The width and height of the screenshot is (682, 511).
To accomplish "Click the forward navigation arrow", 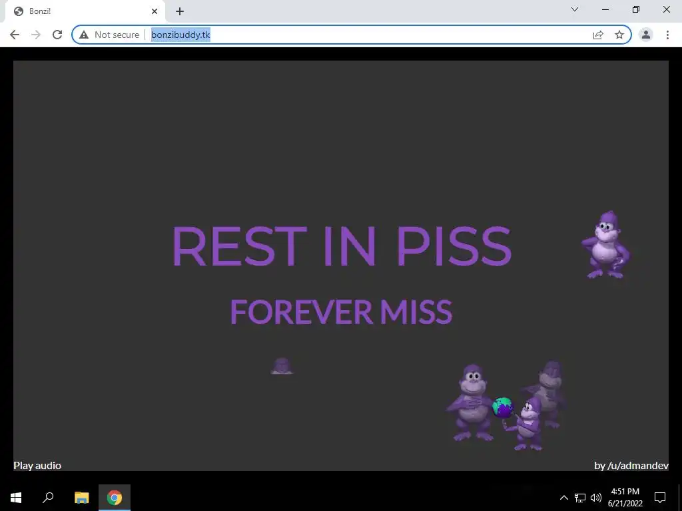I will 36,35.
